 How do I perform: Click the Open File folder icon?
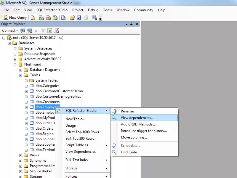72,18
